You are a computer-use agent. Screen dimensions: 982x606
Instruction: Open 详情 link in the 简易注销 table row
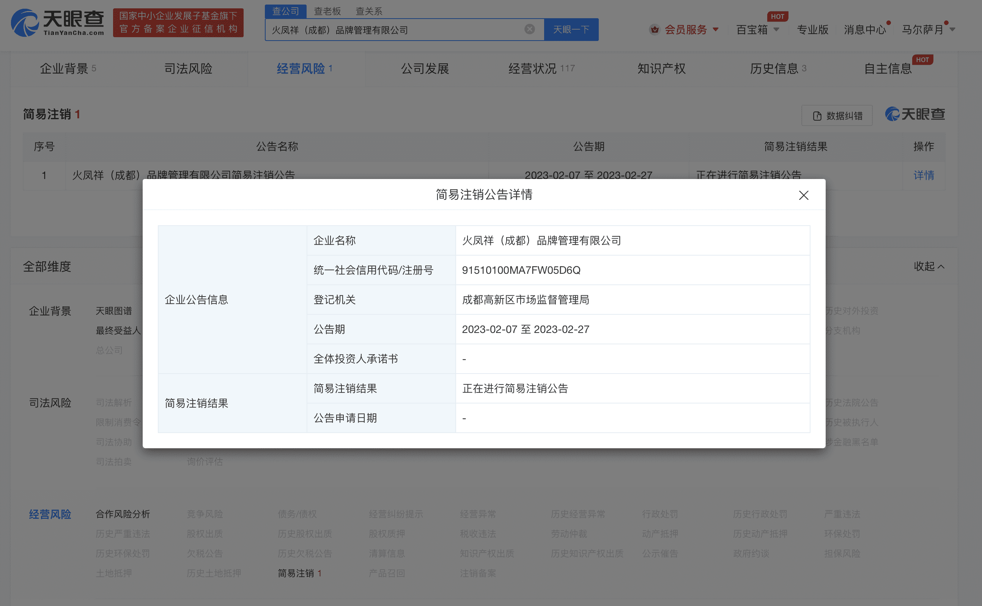[x=924, y=175]
